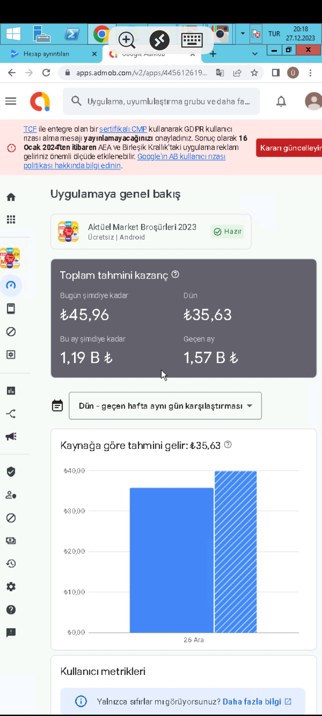This screenshot has height=716, width=322.
Task: Bookmark the page with the star icon
Action: (254, 73)
